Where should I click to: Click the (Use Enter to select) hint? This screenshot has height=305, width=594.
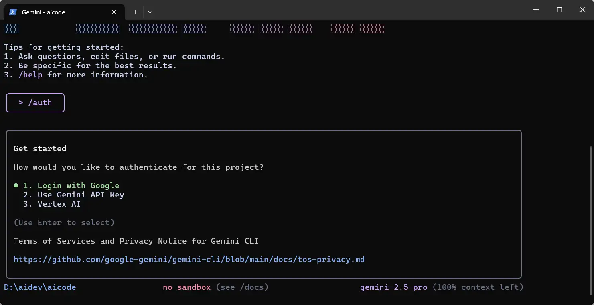tap(64, 222)
